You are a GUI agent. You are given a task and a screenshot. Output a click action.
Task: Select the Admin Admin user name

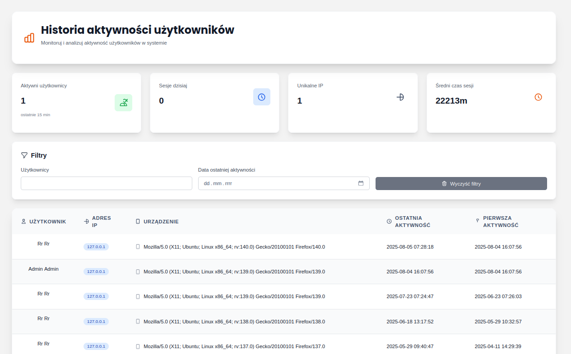point(43,269)
